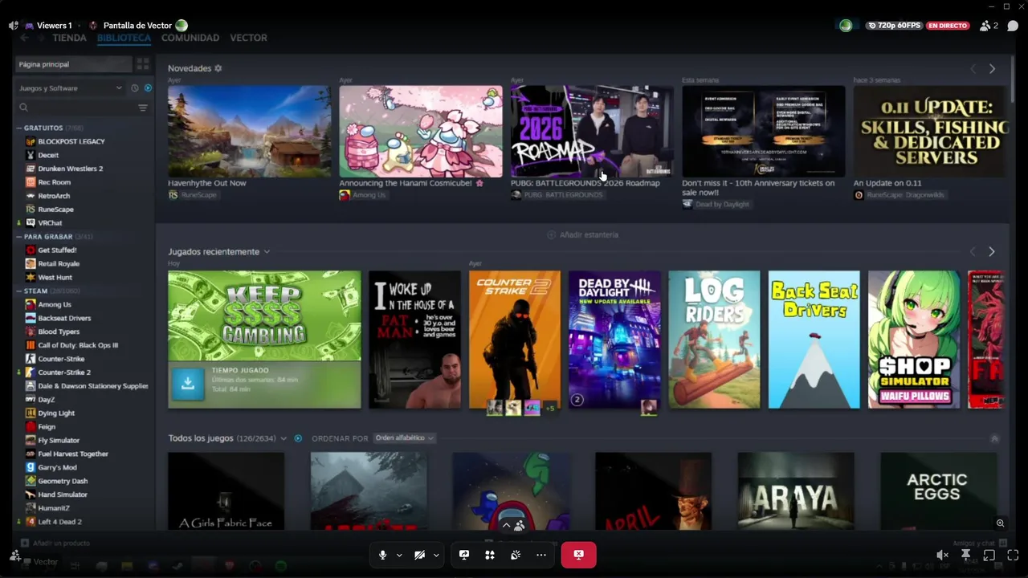Screen dimensions: 1028x578
Task: Open the advanced filter icon beside search
Action: [143, 108]
